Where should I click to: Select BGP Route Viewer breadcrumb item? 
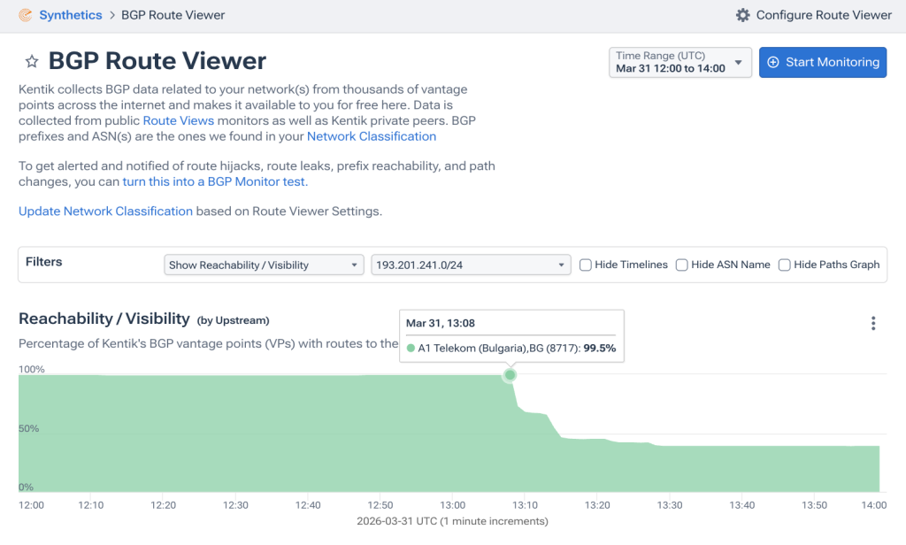point(173,15)
